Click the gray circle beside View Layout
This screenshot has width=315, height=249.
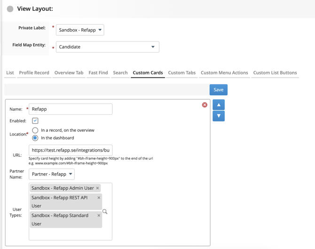pyautogui.click(x=10, y=9)
